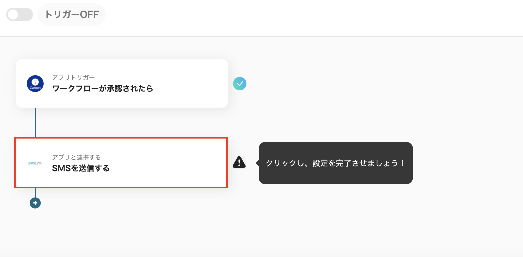Enable the trigger using the top-left switch
The width and height of the screenshot is (523, 257).
(19, 14)
